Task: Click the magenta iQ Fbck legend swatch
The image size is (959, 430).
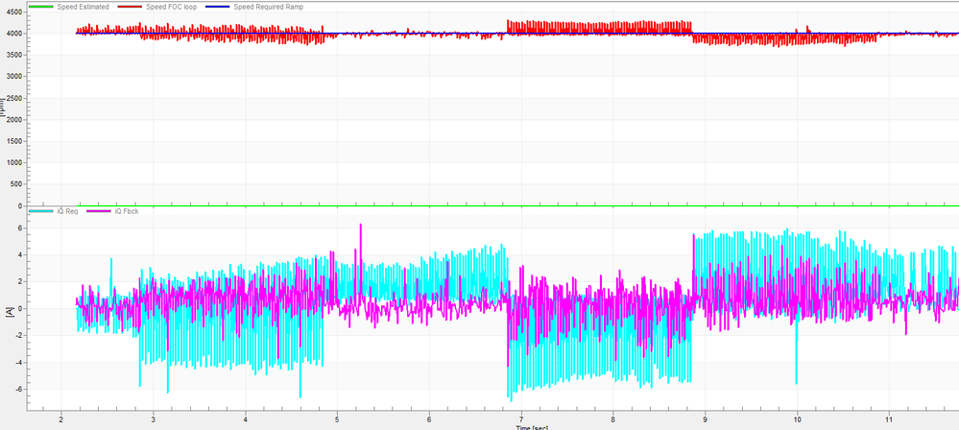Action: point(99,211)
